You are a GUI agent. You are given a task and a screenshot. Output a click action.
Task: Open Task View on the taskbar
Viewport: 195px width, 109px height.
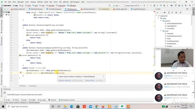click(x=59, y=106)
